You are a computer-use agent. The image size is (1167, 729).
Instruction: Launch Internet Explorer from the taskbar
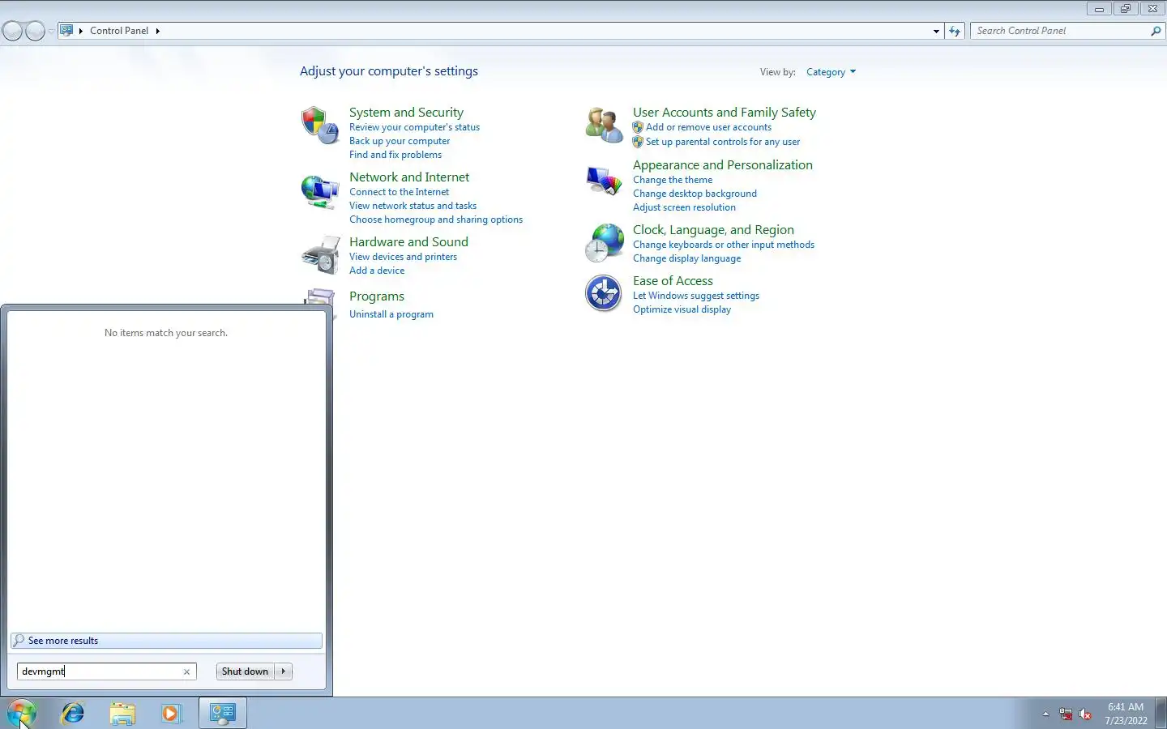tap(73, 713)
